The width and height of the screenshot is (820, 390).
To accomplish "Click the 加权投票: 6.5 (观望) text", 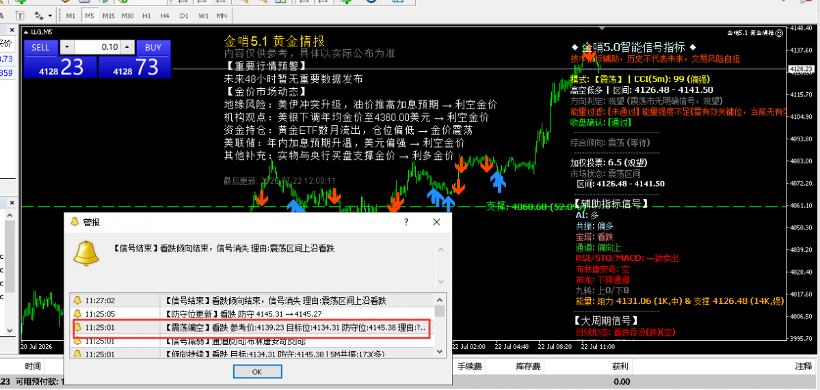I will click(x=609, y=162).
